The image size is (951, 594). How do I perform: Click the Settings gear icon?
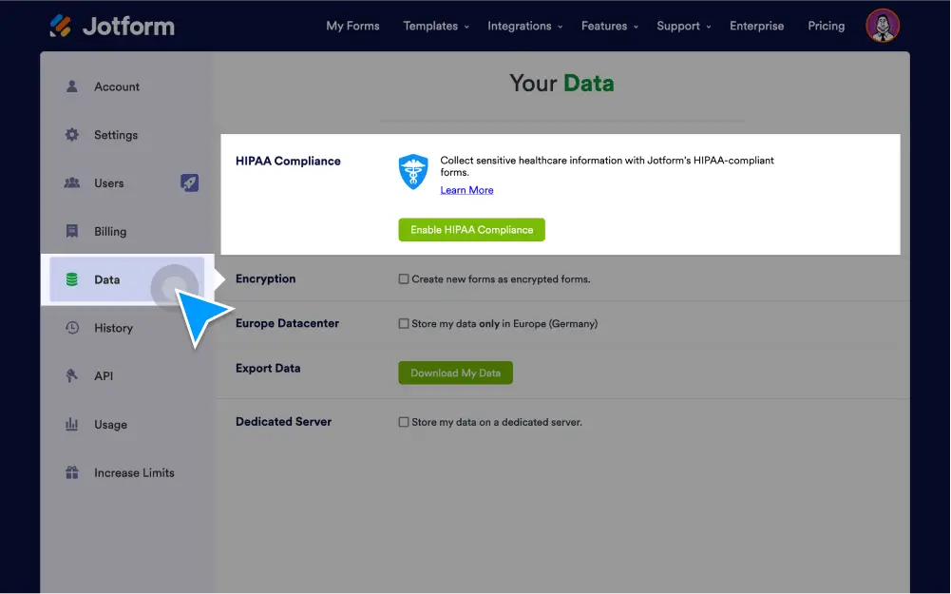[x=71, y=134]
